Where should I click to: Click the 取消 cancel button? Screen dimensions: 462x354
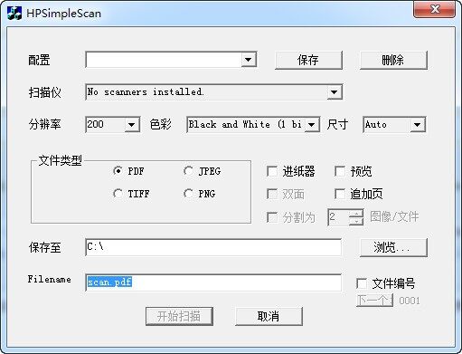269,316
